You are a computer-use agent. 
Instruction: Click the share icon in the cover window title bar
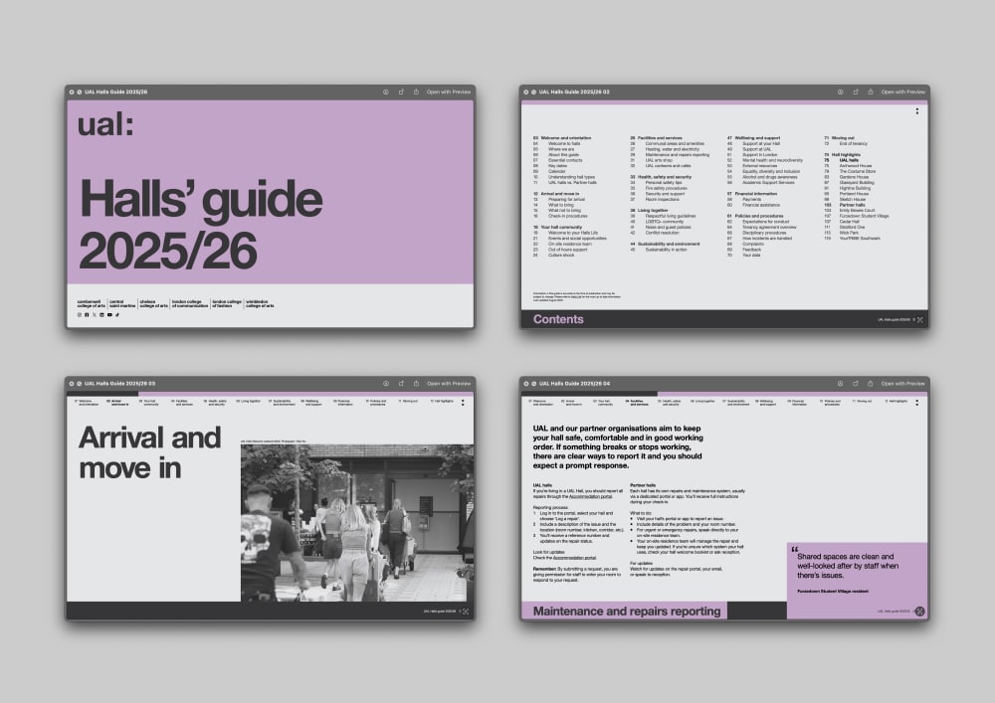416,91
